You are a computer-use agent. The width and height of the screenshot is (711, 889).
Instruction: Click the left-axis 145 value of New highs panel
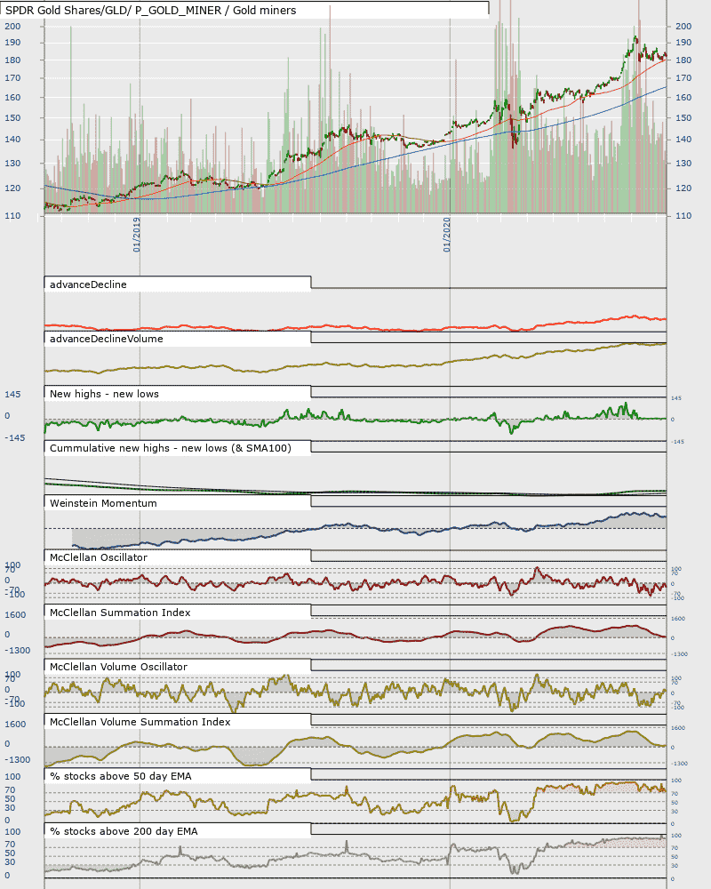point(12,394)
